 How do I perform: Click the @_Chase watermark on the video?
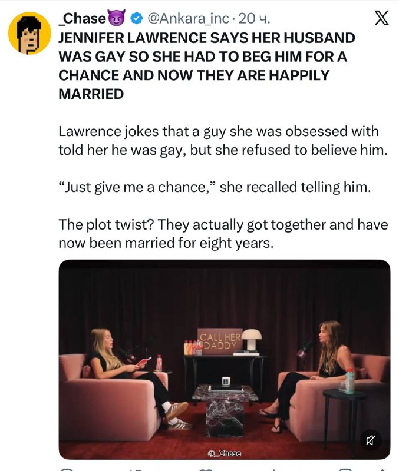(x=225, y=453)
